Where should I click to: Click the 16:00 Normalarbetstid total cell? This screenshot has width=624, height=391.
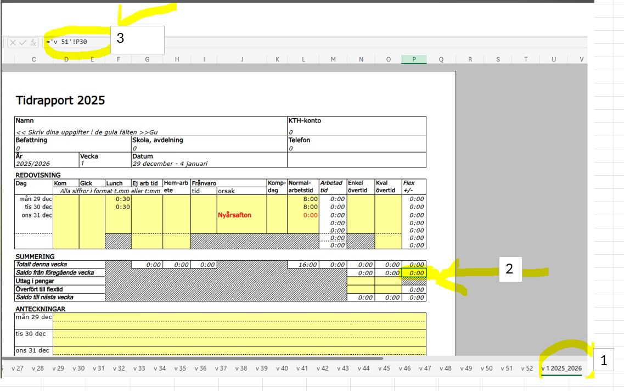click(x=303, y=265)
